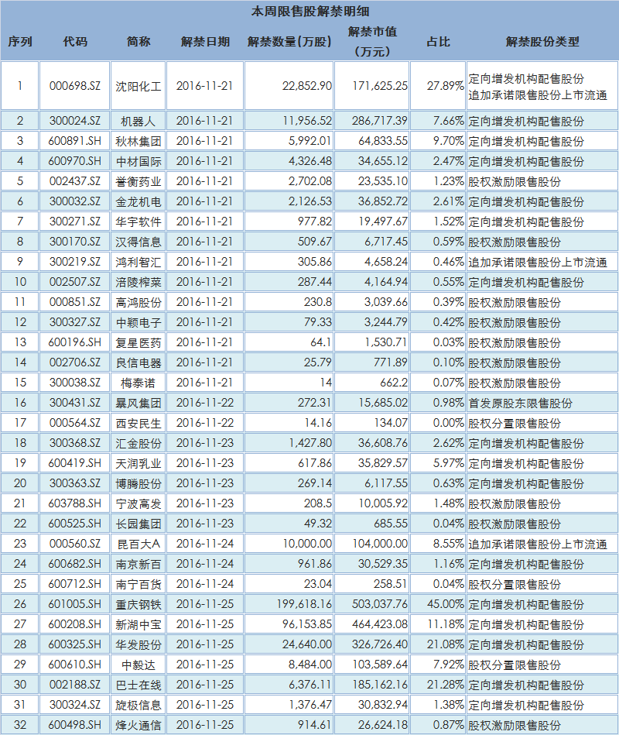619x735 pixels.
Task: Click date 2016-11-24 in row 23
Action: coord(204,544)
